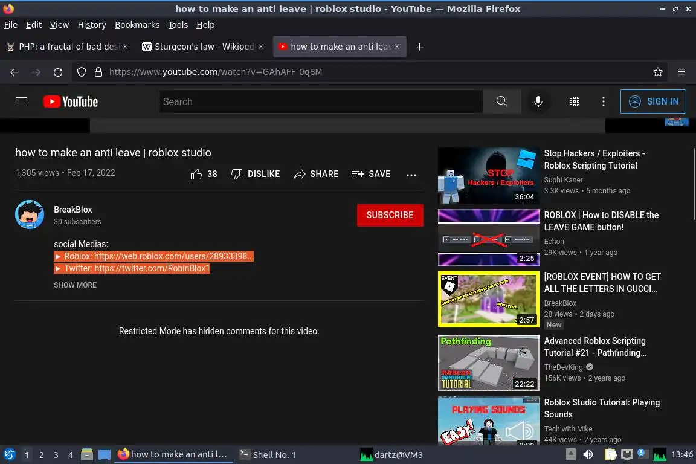Focus the YouTube search field

[x=321, y=101]
